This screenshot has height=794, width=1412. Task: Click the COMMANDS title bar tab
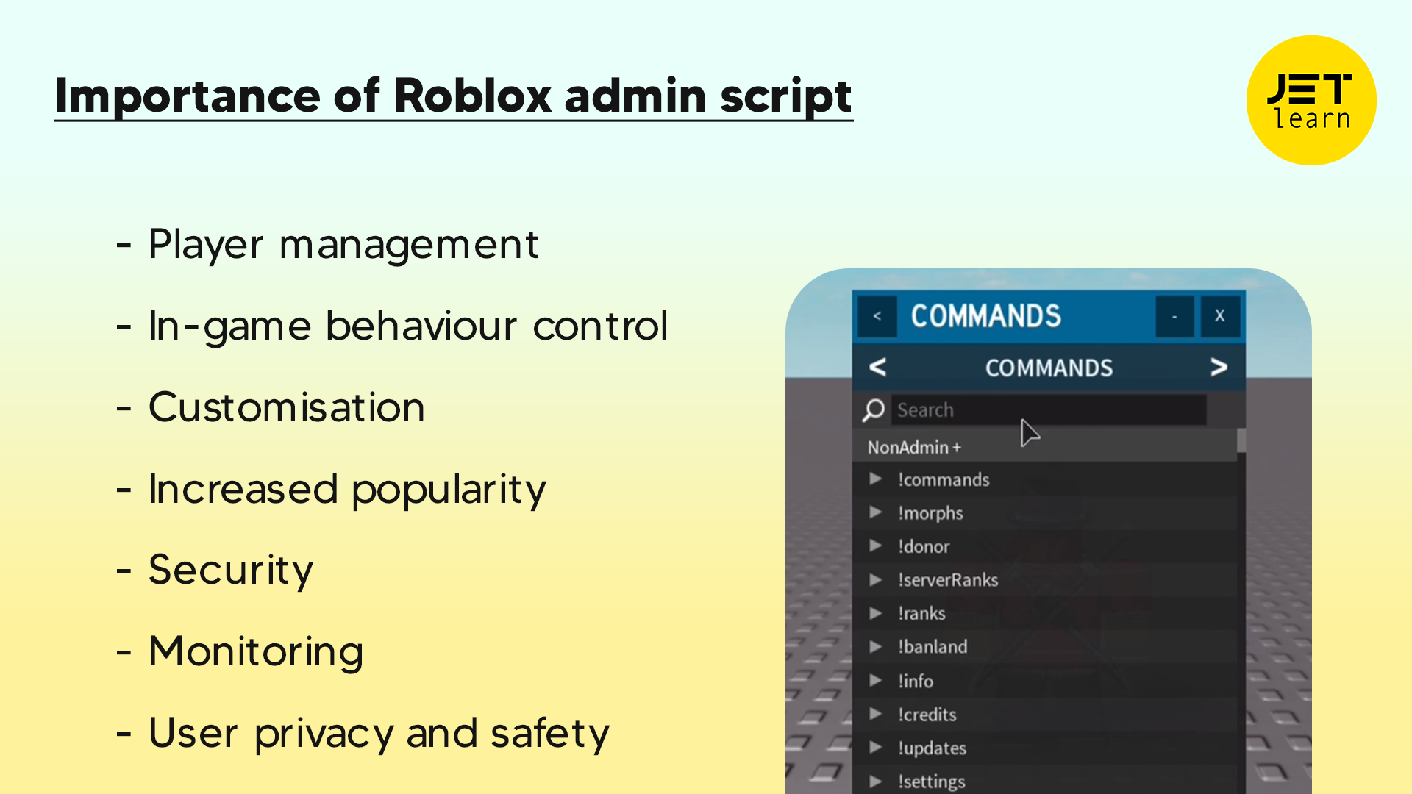(x=985, y=315)
